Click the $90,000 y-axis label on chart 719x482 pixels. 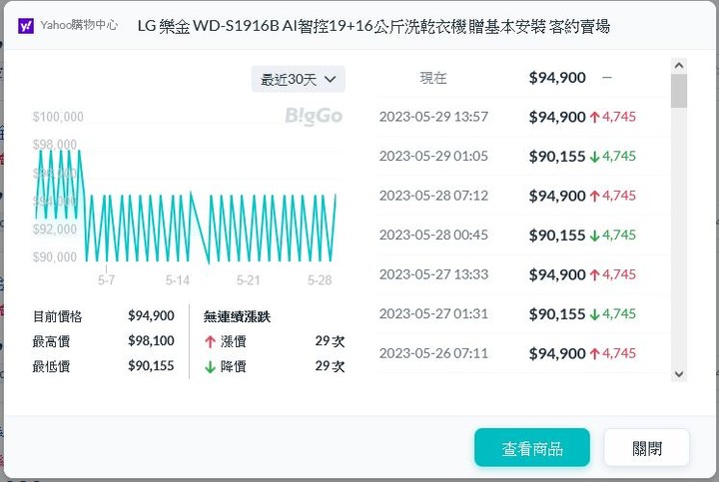coord(55,257)
